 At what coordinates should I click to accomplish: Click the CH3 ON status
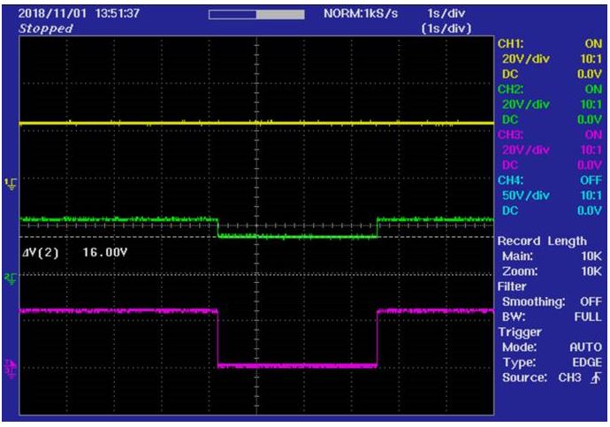[593, 134]
